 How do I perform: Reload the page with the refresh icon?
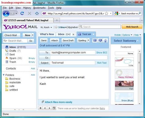click(x=22, y=13)
